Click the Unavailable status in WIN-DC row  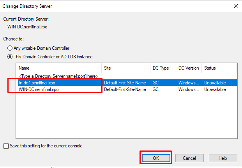(x=215, y=89)
